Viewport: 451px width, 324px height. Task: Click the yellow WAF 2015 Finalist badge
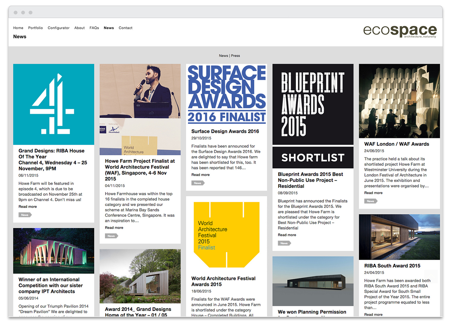[x=227, y=235]
